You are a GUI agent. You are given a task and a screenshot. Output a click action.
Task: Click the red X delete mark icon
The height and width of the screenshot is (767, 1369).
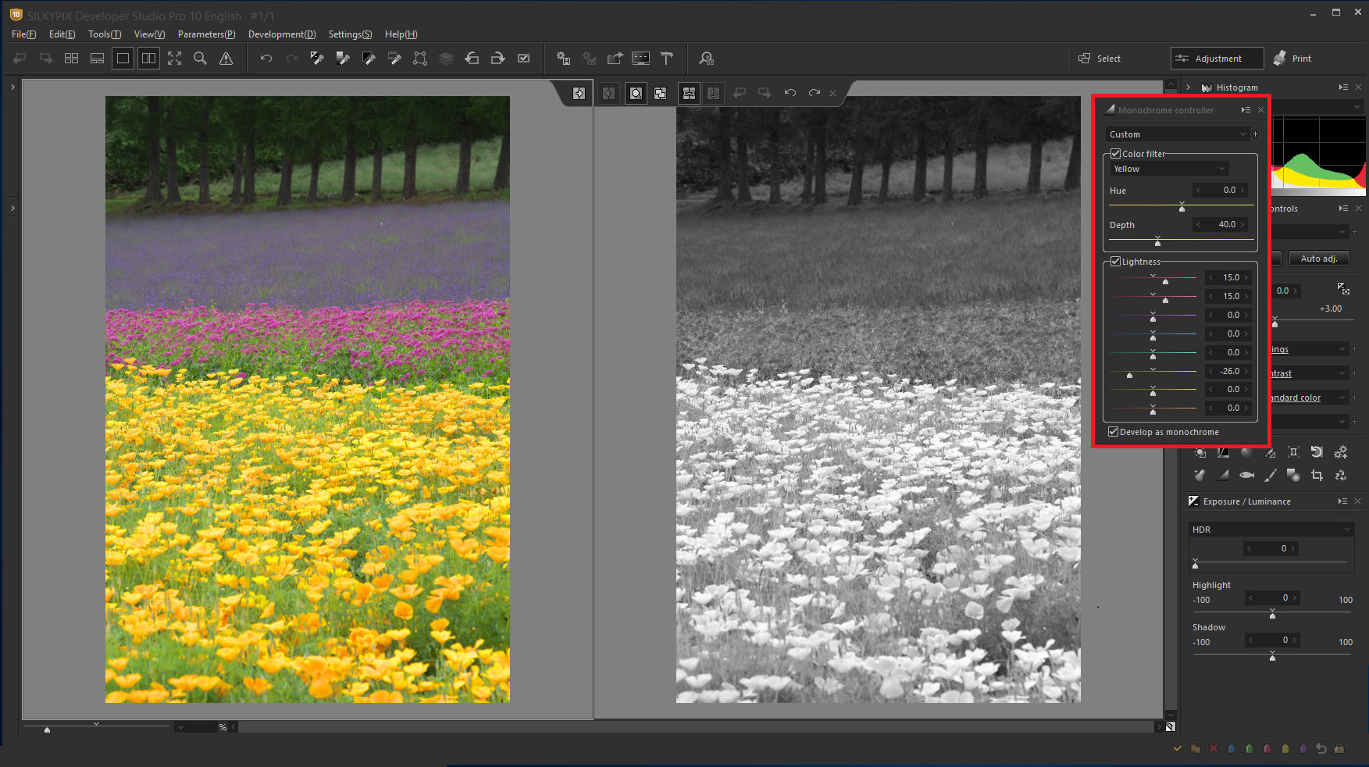coord(1214,748)
